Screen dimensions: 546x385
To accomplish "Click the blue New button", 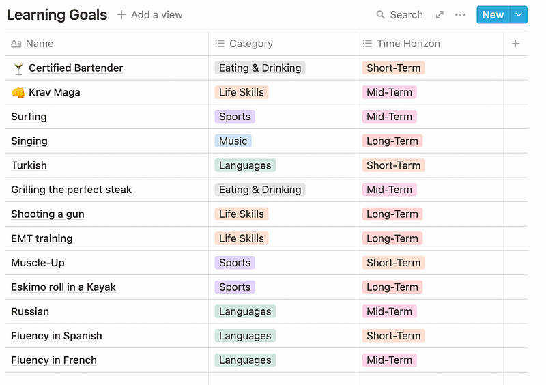I will click(492, 15).
